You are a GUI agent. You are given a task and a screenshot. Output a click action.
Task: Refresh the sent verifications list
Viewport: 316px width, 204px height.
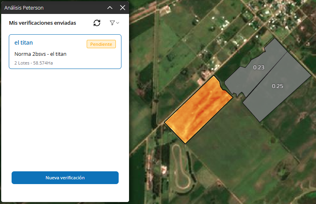tap(97, 23)
